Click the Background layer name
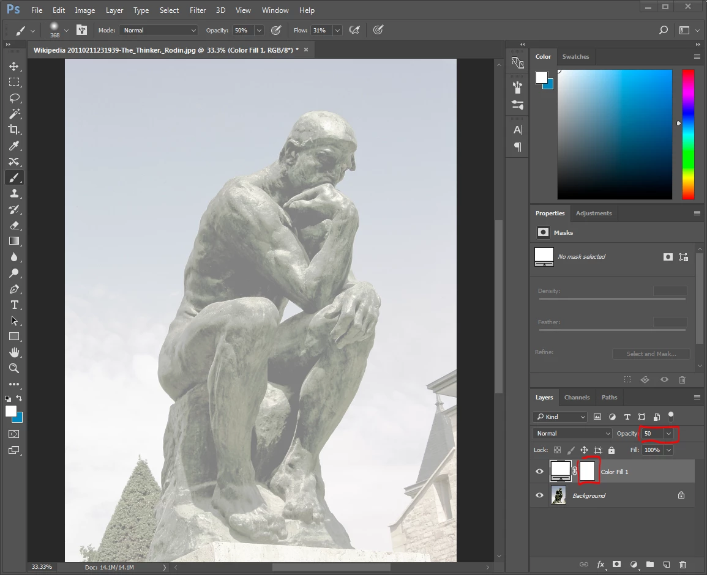Screen dimensions: 707x575 click(x=589, y=495)
